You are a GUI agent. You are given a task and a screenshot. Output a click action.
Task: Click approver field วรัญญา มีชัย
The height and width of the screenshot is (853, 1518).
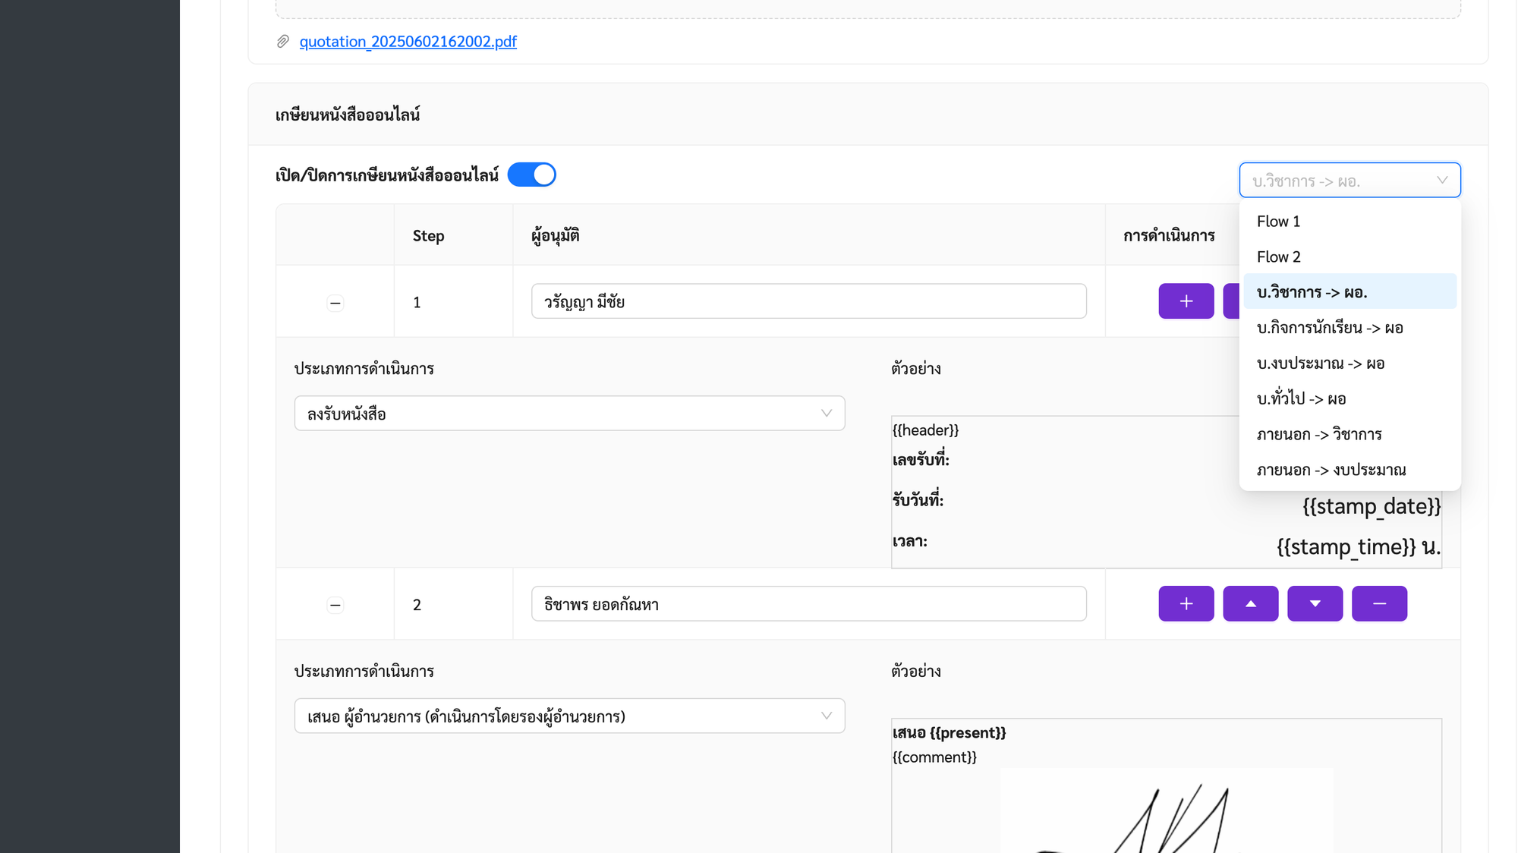coord(808,301)
